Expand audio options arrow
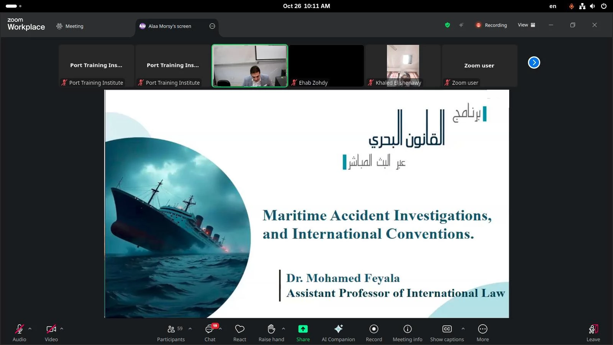 coord(30,329)
